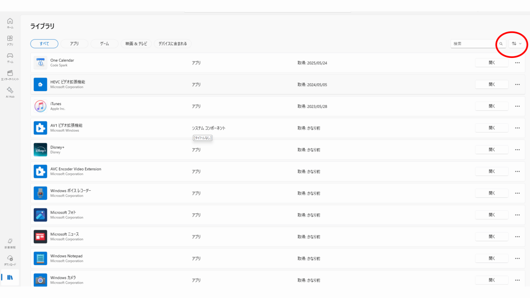Open the Downloads icon in sidebar
Screen dimensions: 530x298
[10, 260]
